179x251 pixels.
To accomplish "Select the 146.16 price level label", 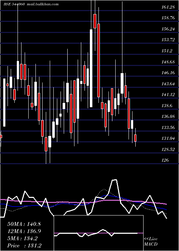I will click(x=168, y=73).
